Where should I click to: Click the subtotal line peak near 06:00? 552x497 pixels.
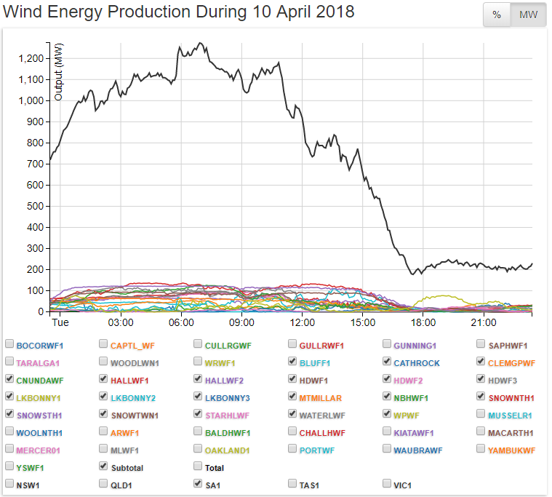click(x=200, y=43)
